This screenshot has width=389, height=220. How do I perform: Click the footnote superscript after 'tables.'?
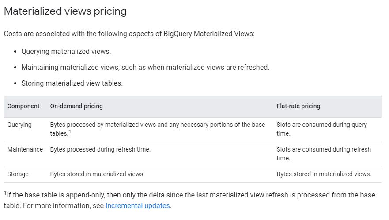point(70,132)
